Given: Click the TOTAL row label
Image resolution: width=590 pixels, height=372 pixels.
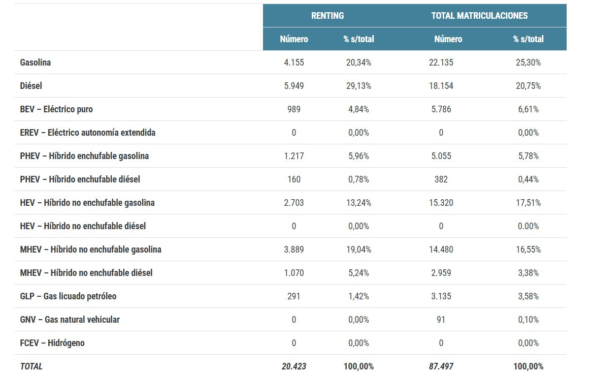Looking at the screenshot, I should click(31, 366).
